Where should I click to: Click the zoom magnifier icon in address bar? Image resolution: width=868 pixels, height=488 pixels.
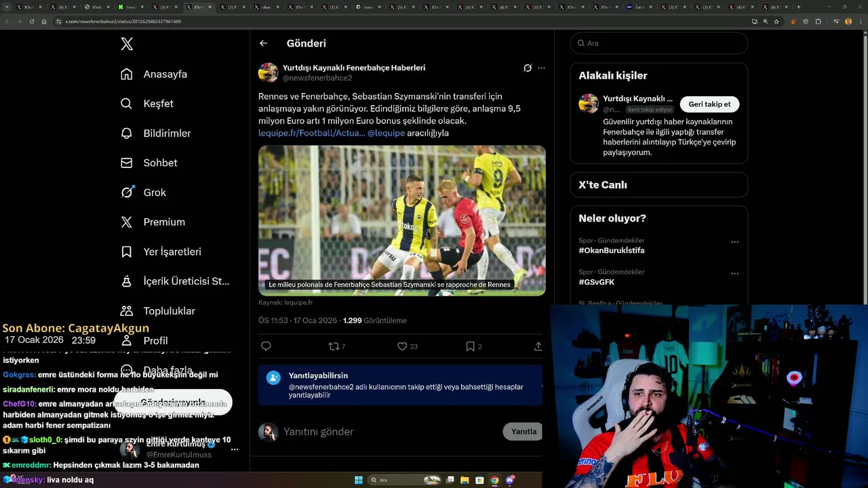(766, 22)
